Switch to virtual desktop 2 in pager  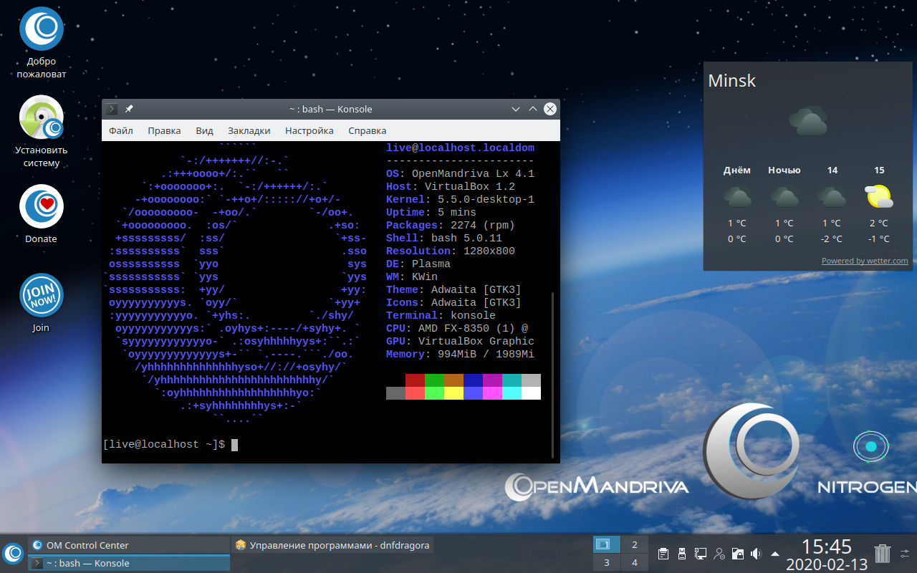(x=634, y=544)
